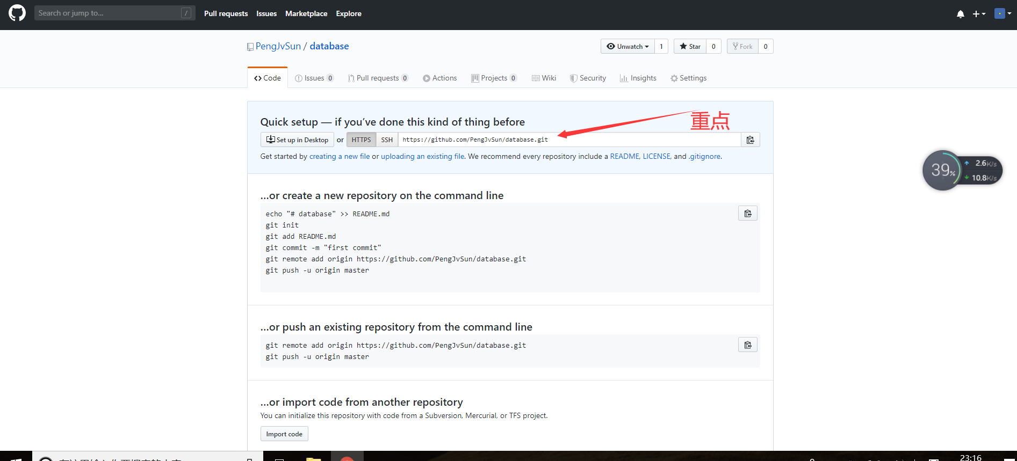Click the 'git push -u origin master' line in create section
Screen dimensions: 1017x461
(x=318, y=270)
